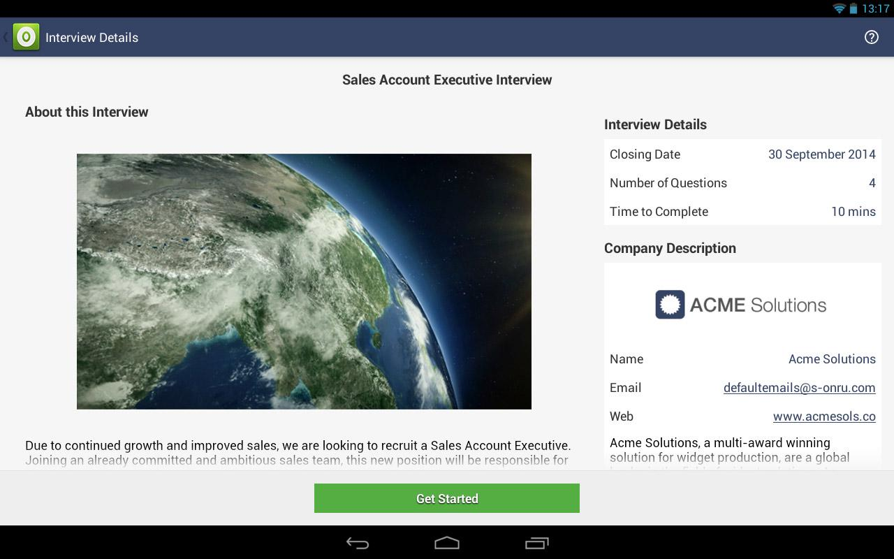Select the Sales Account Executive Interview title
The image size is (894, 559).
tap(447, 80)
